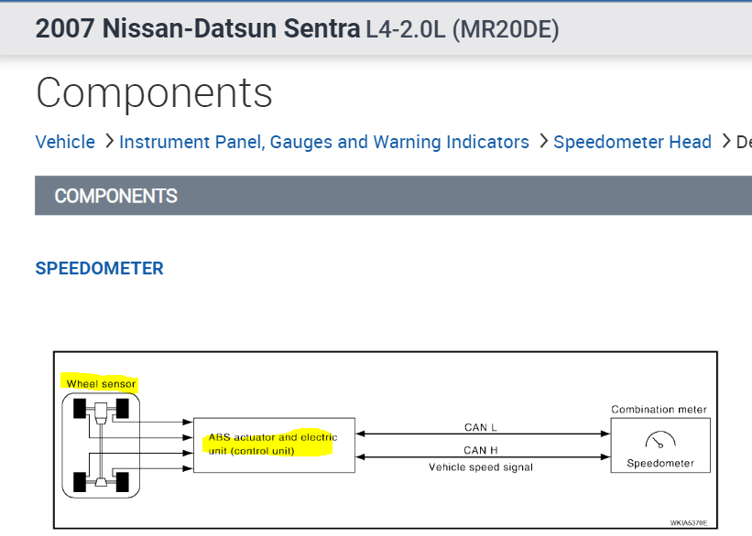Viewport: 752px width, 536px height.
Task: Click the CAN L signal arrow line
Action: tap(481, 434)
